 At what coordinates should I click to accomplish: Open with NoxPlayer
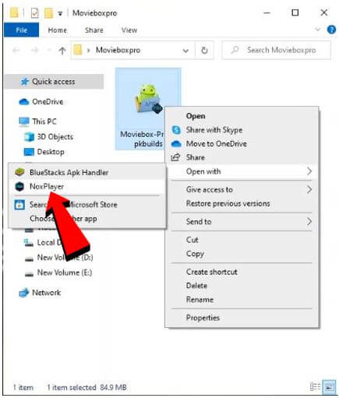pyautogui.click(x=87, y=186)
